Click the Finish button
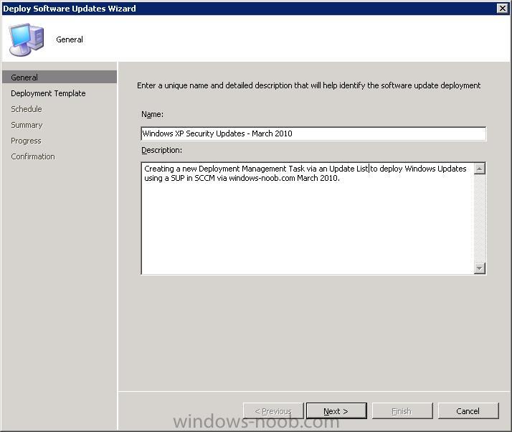 point(402,410)
